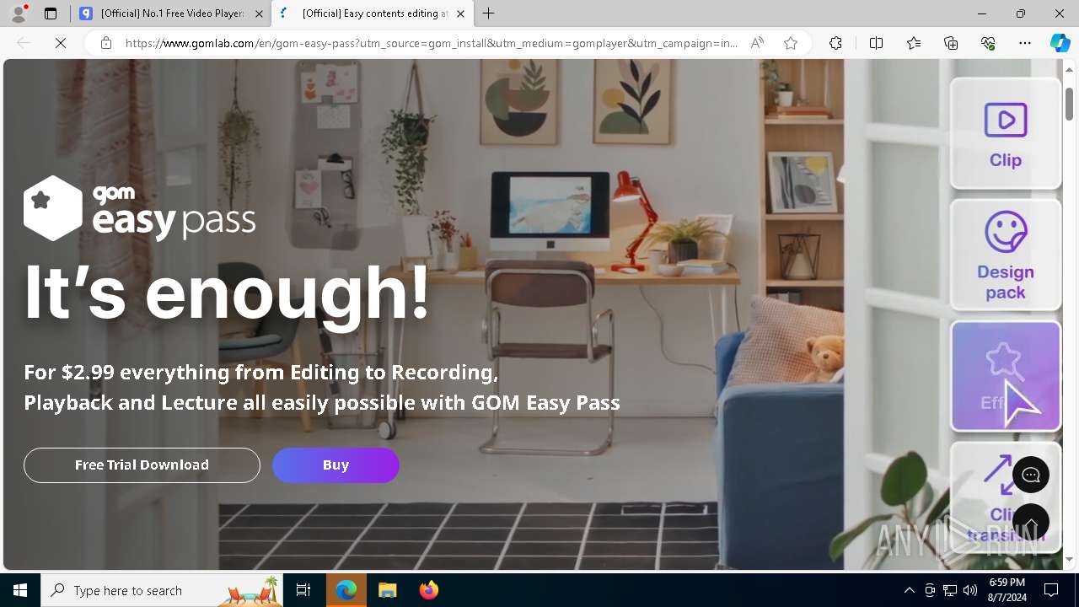The width and height of the screenshot is (1079, 607).
Task: Open the notification center
Action: tap(1052, 590)
